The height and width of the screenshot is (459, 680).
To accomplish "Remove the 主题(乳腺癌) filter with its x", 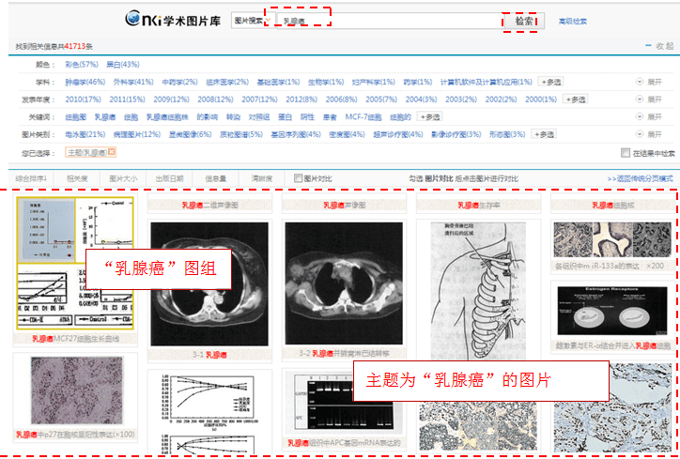I will click(x=112, y=152).
